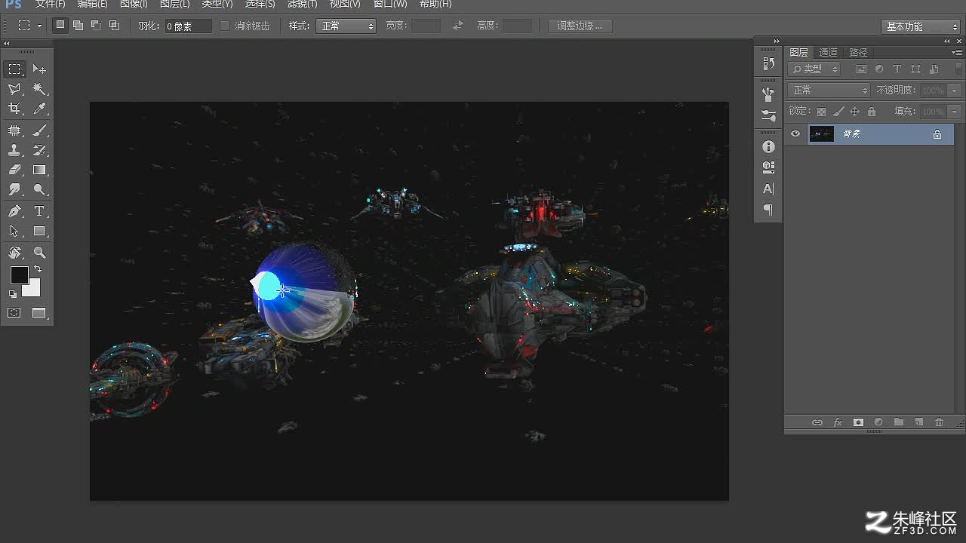Select the Move tool
The height and width of the screenshot is (543, 966).
click(39, 69)
